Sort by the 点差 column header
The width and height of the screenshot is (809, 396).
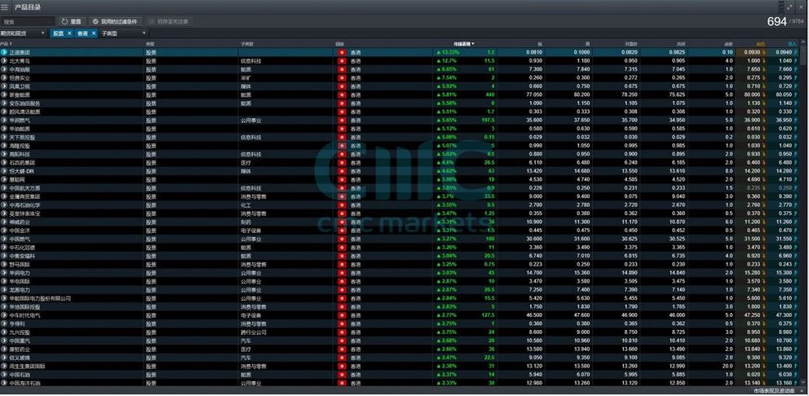[728, 44]
